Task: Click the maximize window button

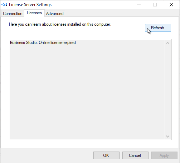Action: [155, 5]
